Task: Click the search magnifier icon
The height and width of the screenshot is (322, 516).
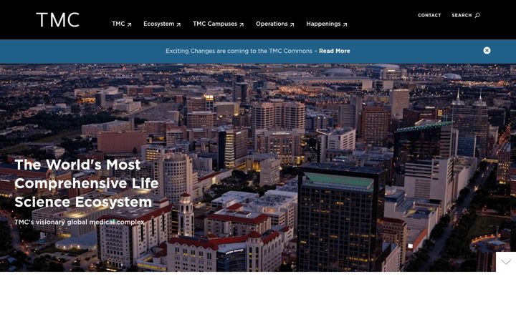Action: tap(477, 15)
